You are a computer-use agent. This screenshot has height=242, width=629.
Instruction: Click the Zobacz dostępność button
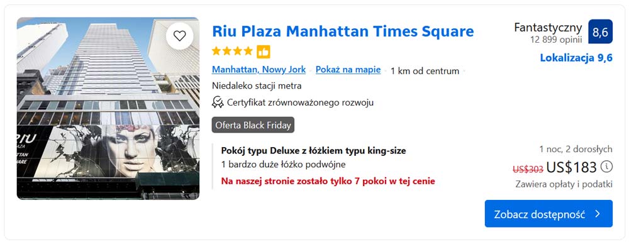548,214
